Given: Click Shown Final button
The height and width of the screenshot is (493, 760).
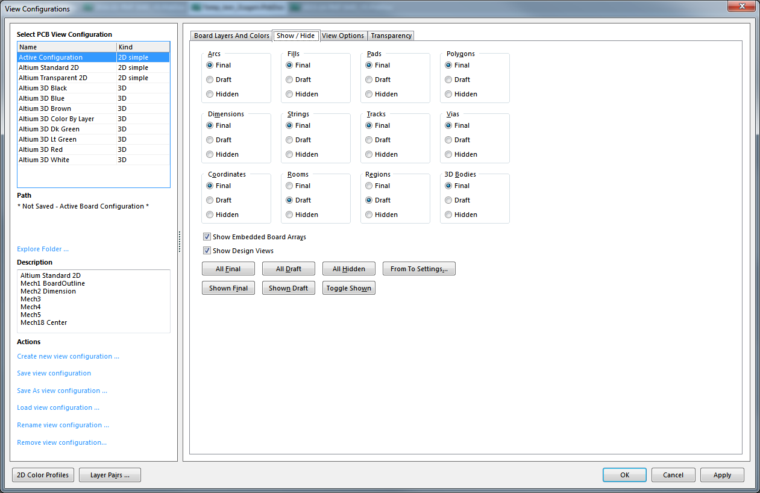Looking at the screenshot, I should (x=228, y=288).
